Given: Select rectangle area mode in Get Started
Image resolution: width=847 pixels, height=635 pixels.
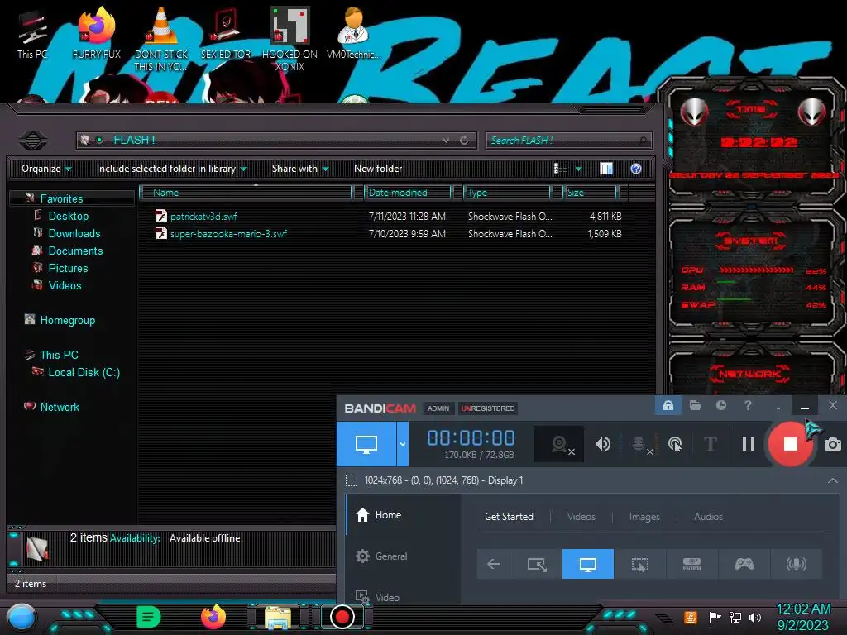Looking at the screenshot, I should coord(536,564).
